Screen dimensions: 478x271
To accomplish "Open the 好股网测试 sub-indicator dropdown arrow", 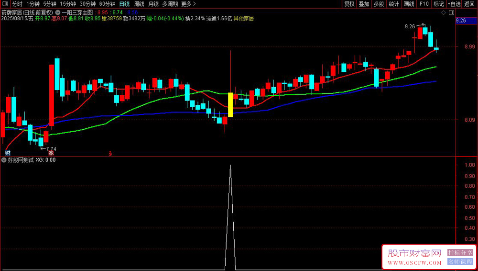I will [x=4, y=159].
